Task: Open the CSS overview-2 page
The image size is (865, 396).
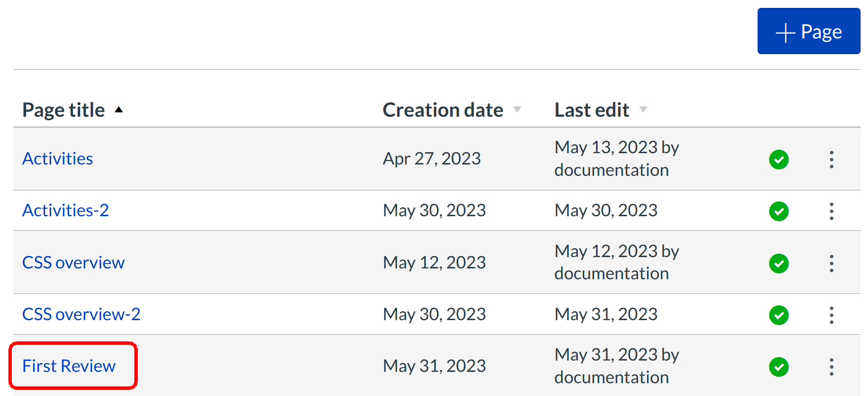Action: 81,314
